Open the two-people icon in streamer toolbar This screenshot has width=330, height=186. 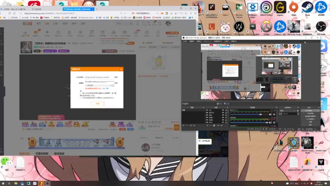click(136, 33)
